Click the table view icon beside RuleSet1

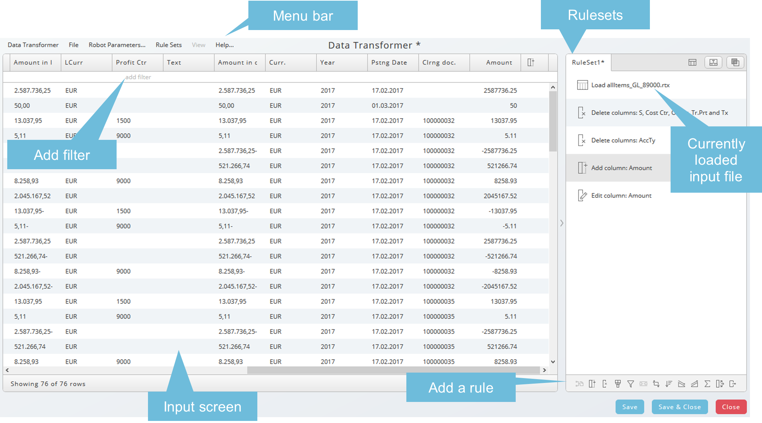click(692, 63)
